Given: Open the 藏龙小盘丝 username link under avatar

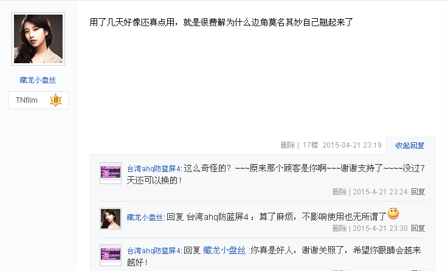Looking at the screenshot, I should tap(38, 80).
